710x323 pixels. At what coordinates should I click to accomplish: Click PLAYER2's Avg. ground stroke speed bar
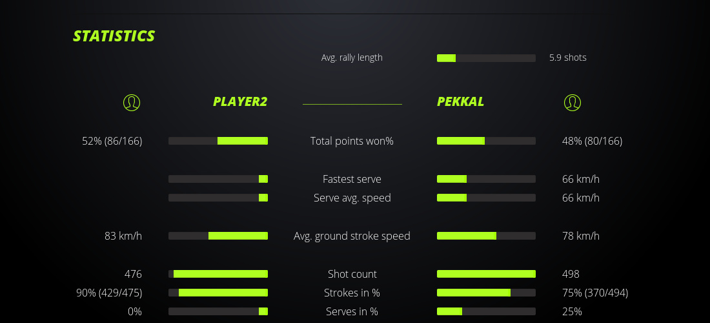coord(218,236)
